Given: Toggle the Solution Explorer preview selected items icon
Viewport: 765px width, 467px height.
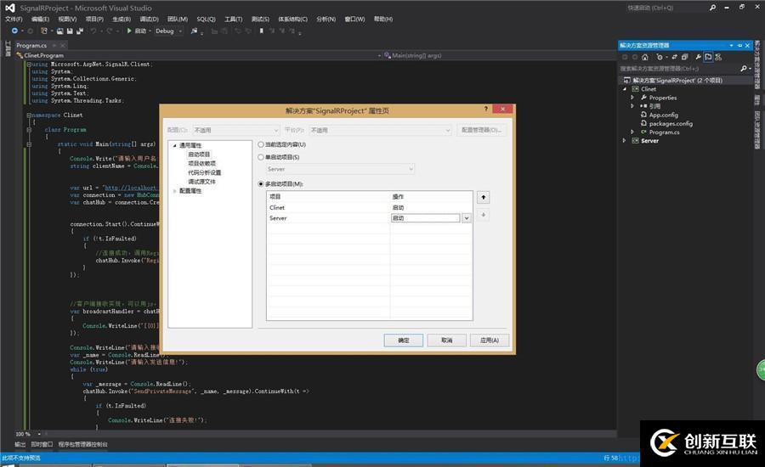Looking at the screenshot, I should (x=708, y=57).
